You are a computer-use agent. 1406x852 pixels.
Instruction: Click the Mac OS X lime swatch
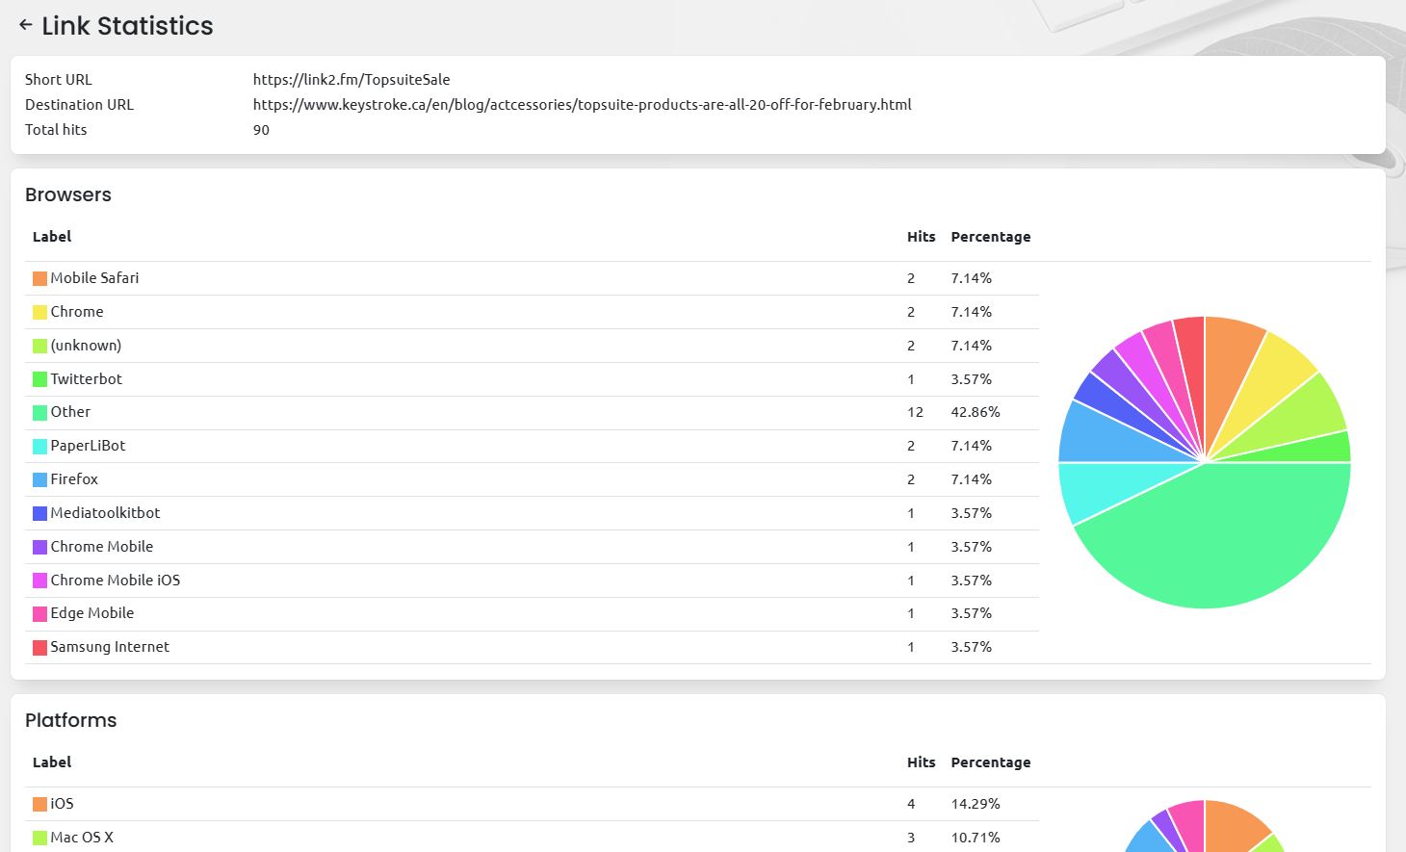click(x=39, y=838)
